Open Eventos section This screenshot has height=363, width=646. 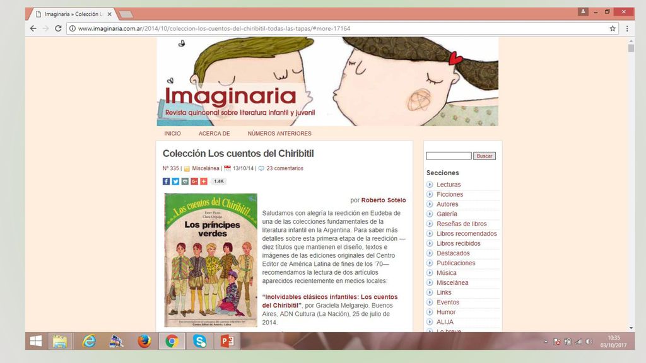coord(448,302)
